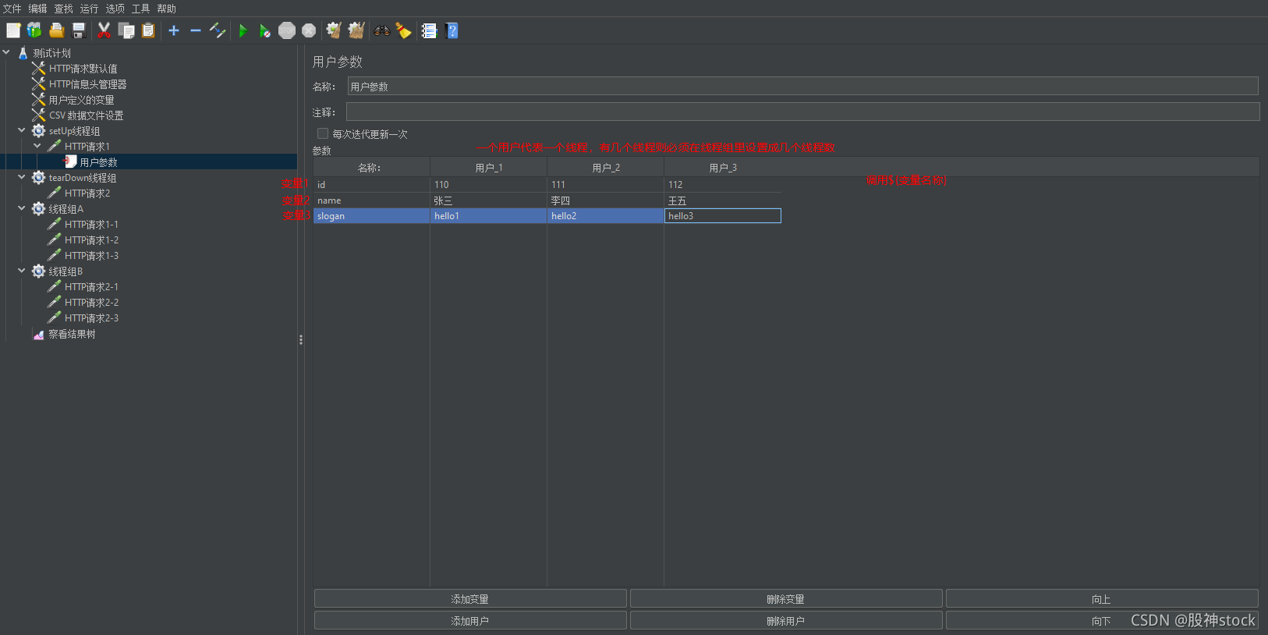Image resolution: width=1268 pixels, height=635 pixels.
Task: Open the 查找 menu
Action: [63, 9]
